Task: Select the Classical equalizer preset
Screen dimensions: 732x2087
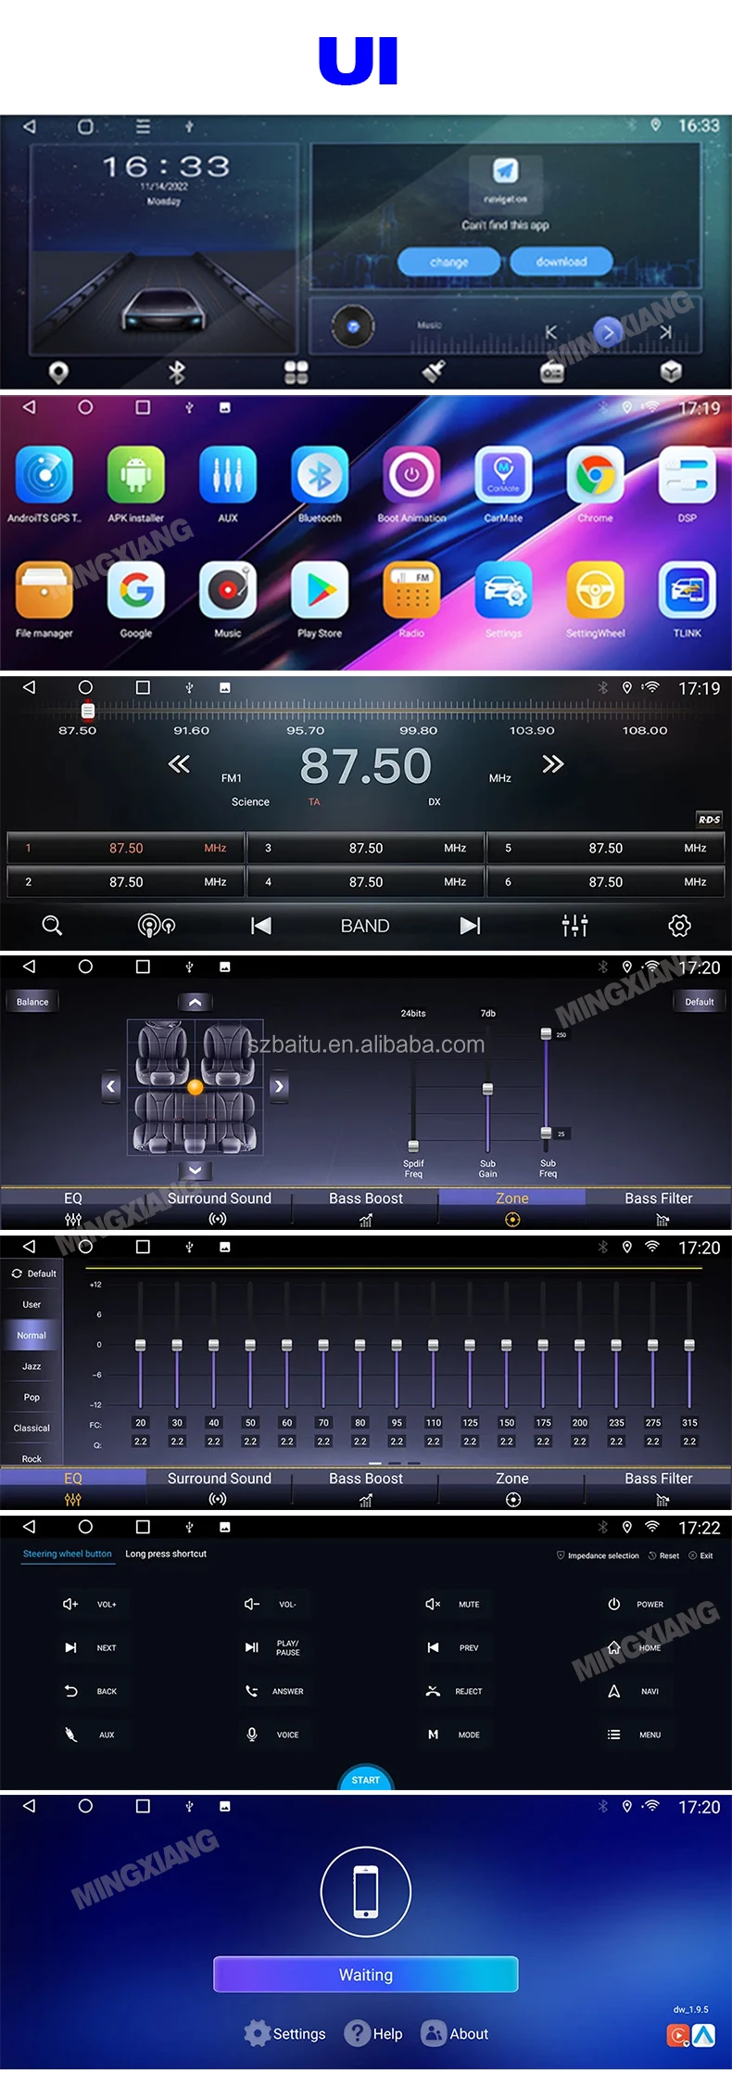Action: click(x=32, y=1428)
